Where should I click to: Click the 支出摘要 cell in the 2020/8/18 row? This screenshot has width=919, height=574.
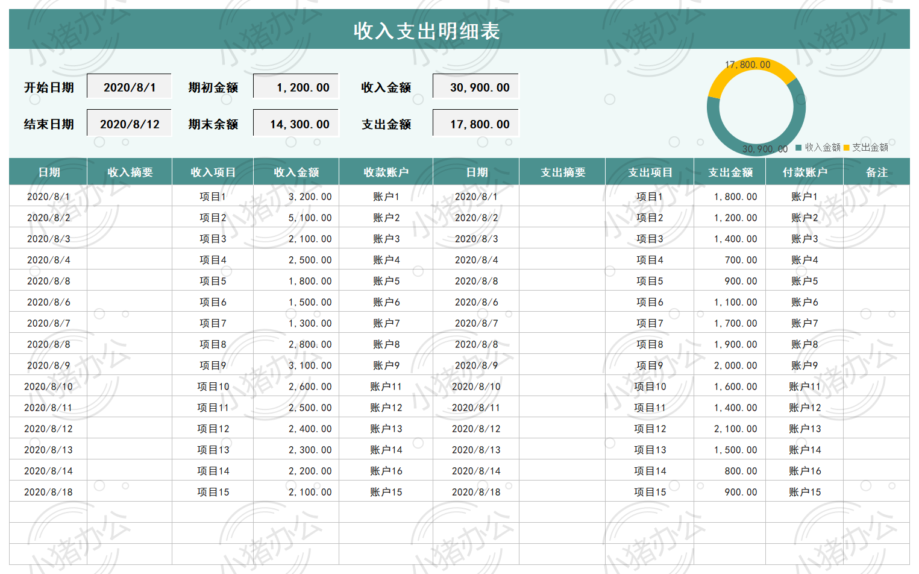click(x=562, y=491)
